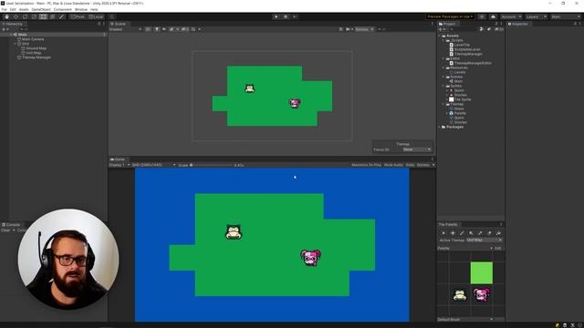This screenshot has height=328, width=584.
Task: Open the Edit menu
Action: click(13, 9)
